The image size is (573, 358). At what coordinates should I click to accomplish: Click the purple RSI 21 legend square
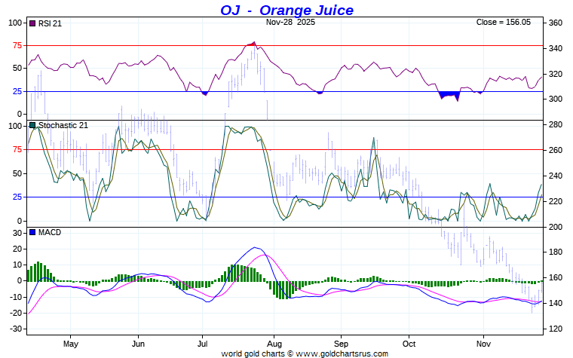32,23
